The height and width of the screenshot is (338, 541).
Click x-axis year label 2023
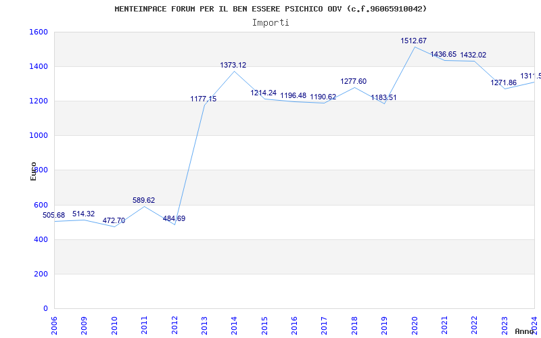(504, 325)
